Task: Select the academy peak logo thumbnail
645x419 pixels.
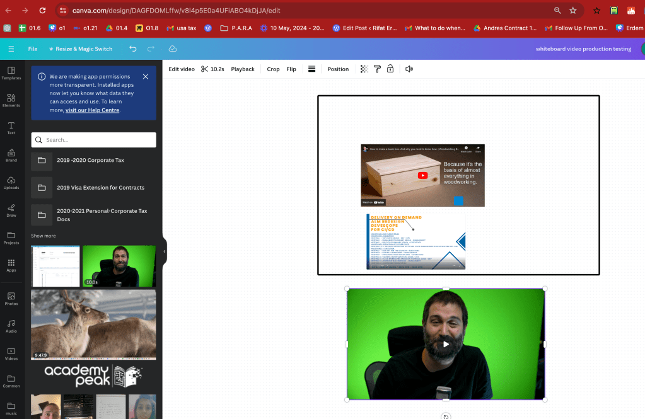Action: [93, 376]
